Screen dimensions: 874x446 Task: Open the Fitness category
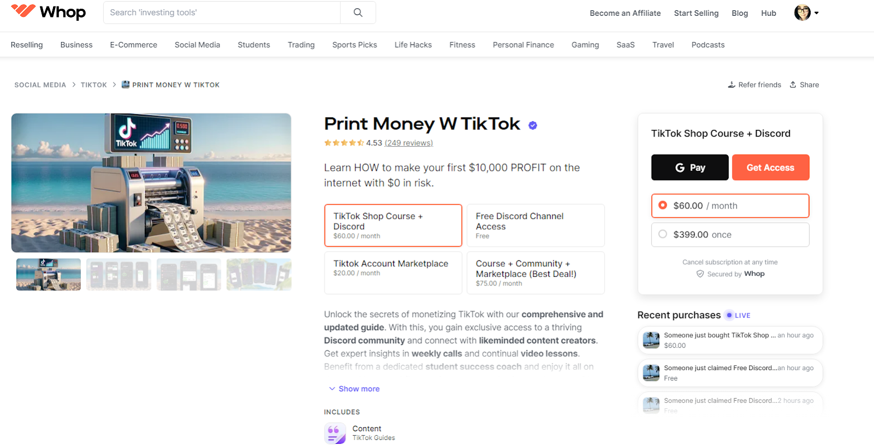pyautogui.click(x=462, y=45)
